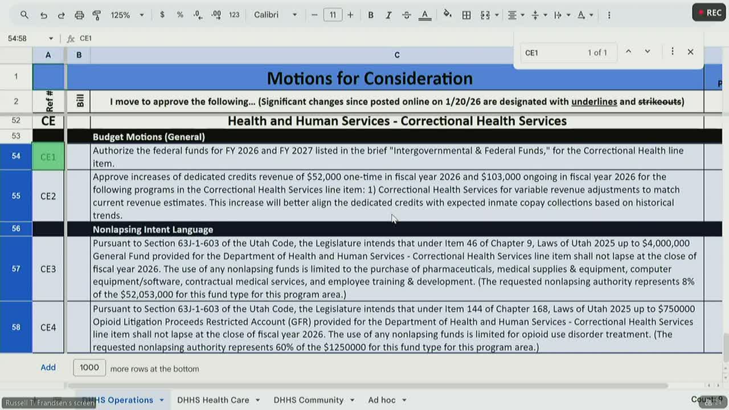This screenshot has height=410, width=729.
Task: Select row 58 header
Action: [x=16, y=327]
